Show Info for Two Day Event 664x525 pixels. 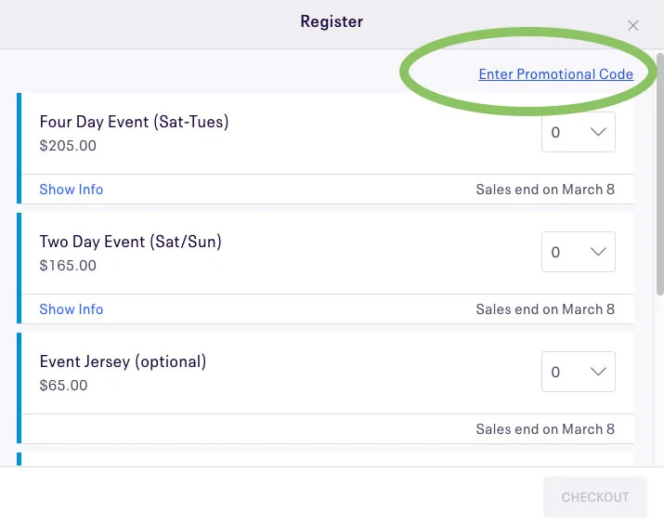click(x=72, y=309)
